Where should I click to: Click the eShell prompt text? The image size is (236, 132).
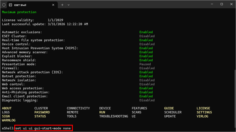point(8,128)
